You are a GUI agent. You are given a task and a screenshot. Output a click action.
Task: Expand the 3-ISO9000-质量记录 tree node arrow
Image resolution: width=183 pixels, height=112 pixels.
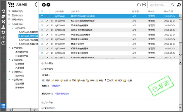(x=16, y=44)
